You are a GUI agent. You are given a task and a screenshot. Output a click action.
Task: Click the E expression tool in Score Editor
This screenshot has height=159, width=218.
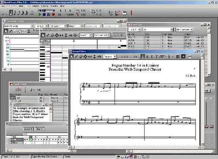[152, 56]
